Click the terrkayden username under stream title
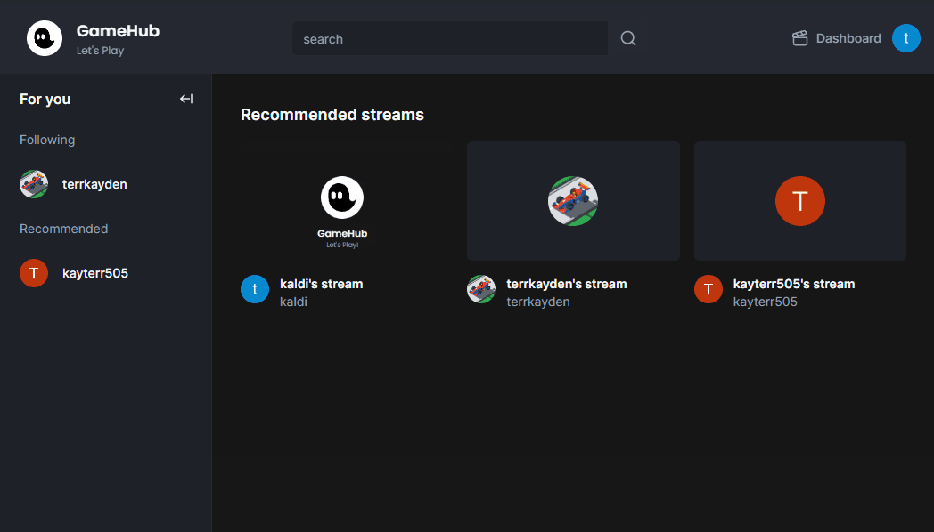 (538, 302)
